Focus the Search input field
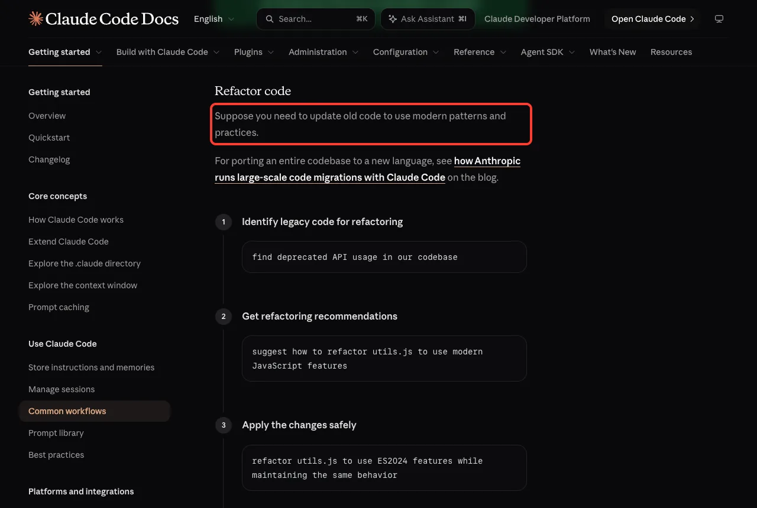757x508 pixels. pos(315,19)
